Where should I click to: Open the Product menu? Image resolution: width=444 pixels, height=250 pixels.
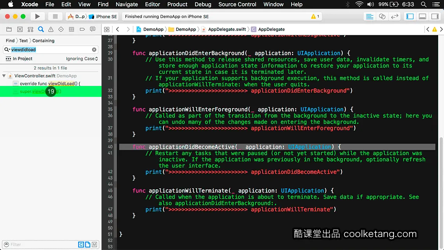[x=177, y=4]
